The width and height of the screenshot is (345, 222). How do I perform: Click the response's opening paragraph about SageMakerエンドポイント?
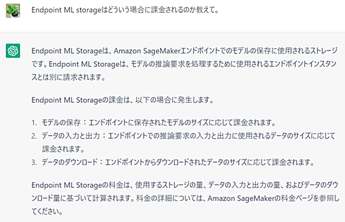[184, 64]
